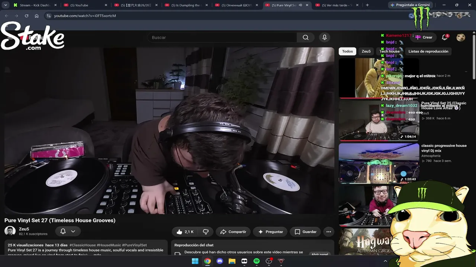Save the video with the Guardar button
The height and width of the screenshot is (267, 476).
coord(305,232)
